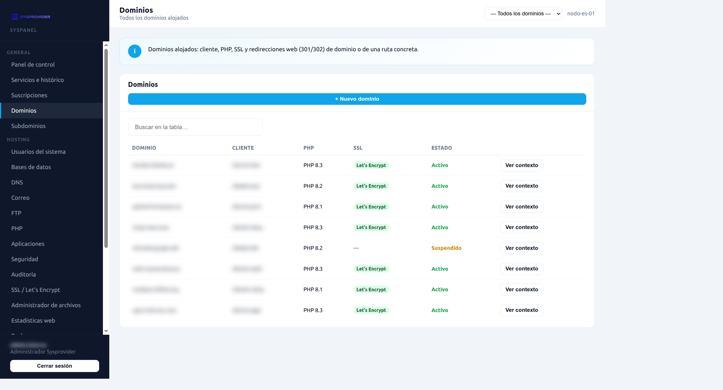Open the Todos los dominios dropdown
The image size is (723, 390).
523,14
